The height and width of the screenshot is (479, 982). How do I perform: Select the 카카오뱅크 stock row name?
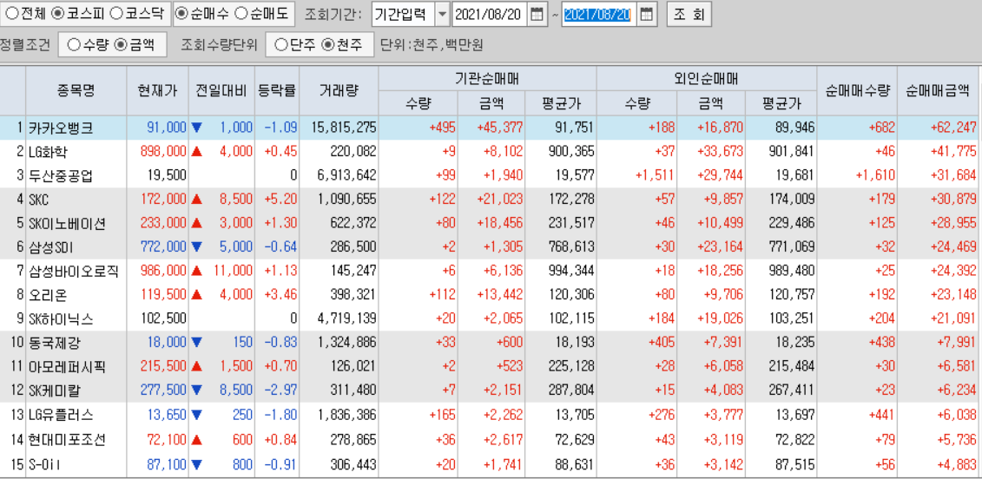[x=61, y=128]
